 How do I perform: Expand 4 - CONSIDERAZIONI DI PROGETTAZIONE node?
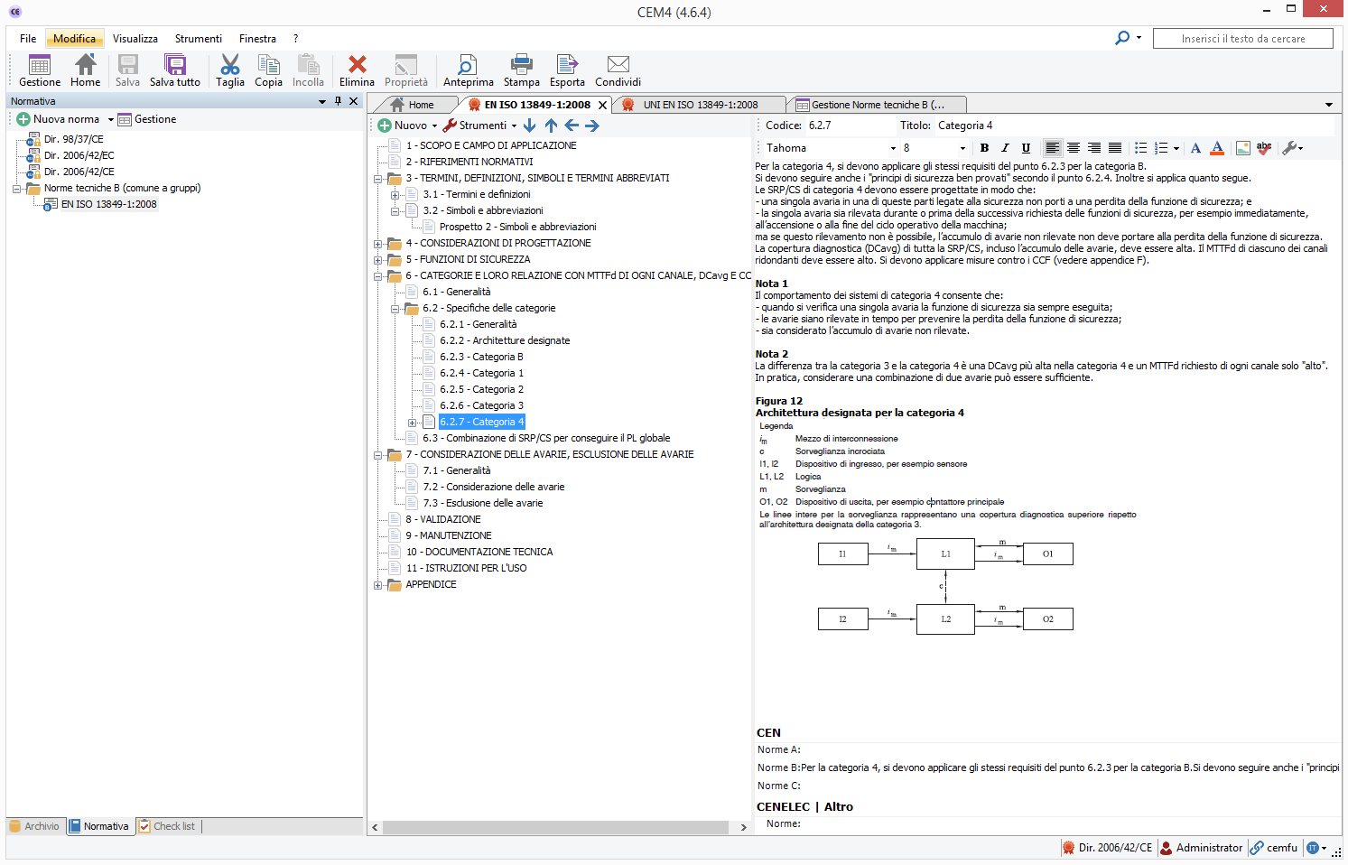(x=378, y=244)
